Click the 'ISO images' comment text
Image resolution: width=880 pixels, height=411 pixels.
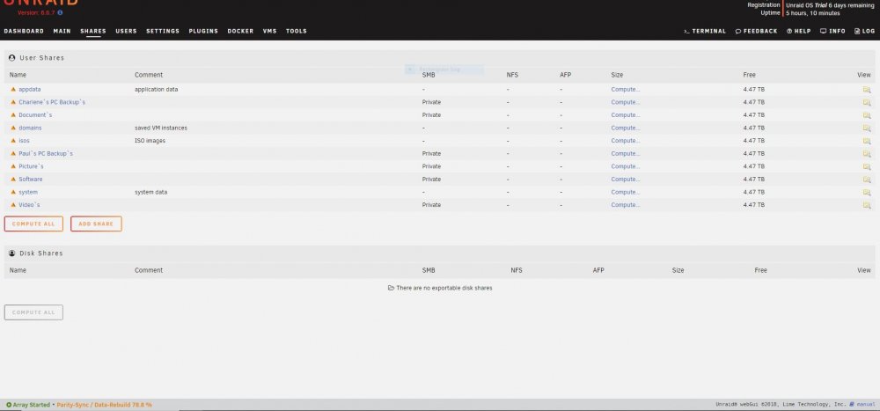coord(150,141)
